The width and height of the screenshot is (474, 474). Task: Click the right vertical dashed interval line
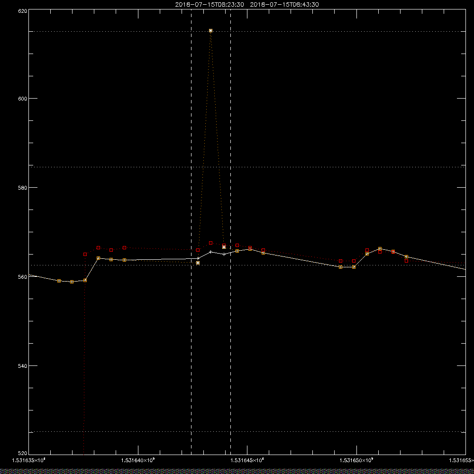(231, 232)
